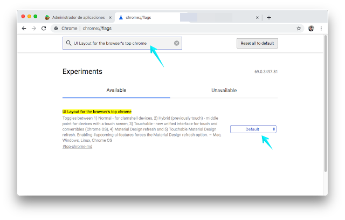345x220 pixels.
Task: Go back using the browser back arrow
Action: (24, 28)
